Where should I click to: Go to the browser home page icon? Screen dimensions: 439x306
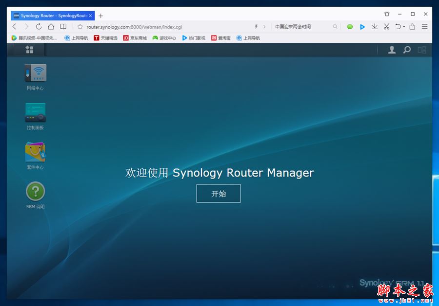[x=51, y=27]
